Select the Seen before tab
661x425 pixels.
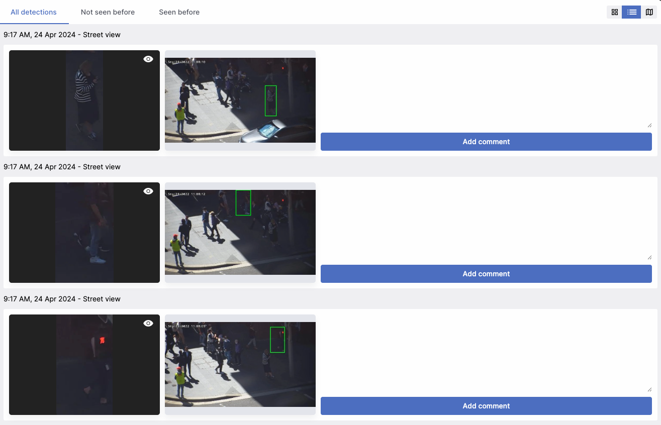tap(179, 12)
